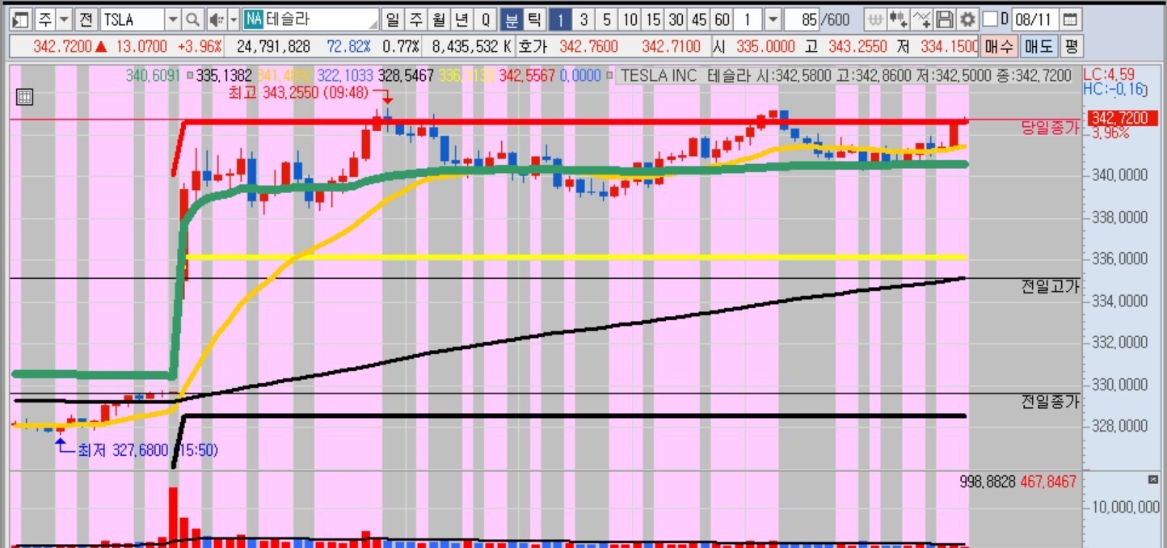Select the monthly (월) chart period

(x=439, y=19)
